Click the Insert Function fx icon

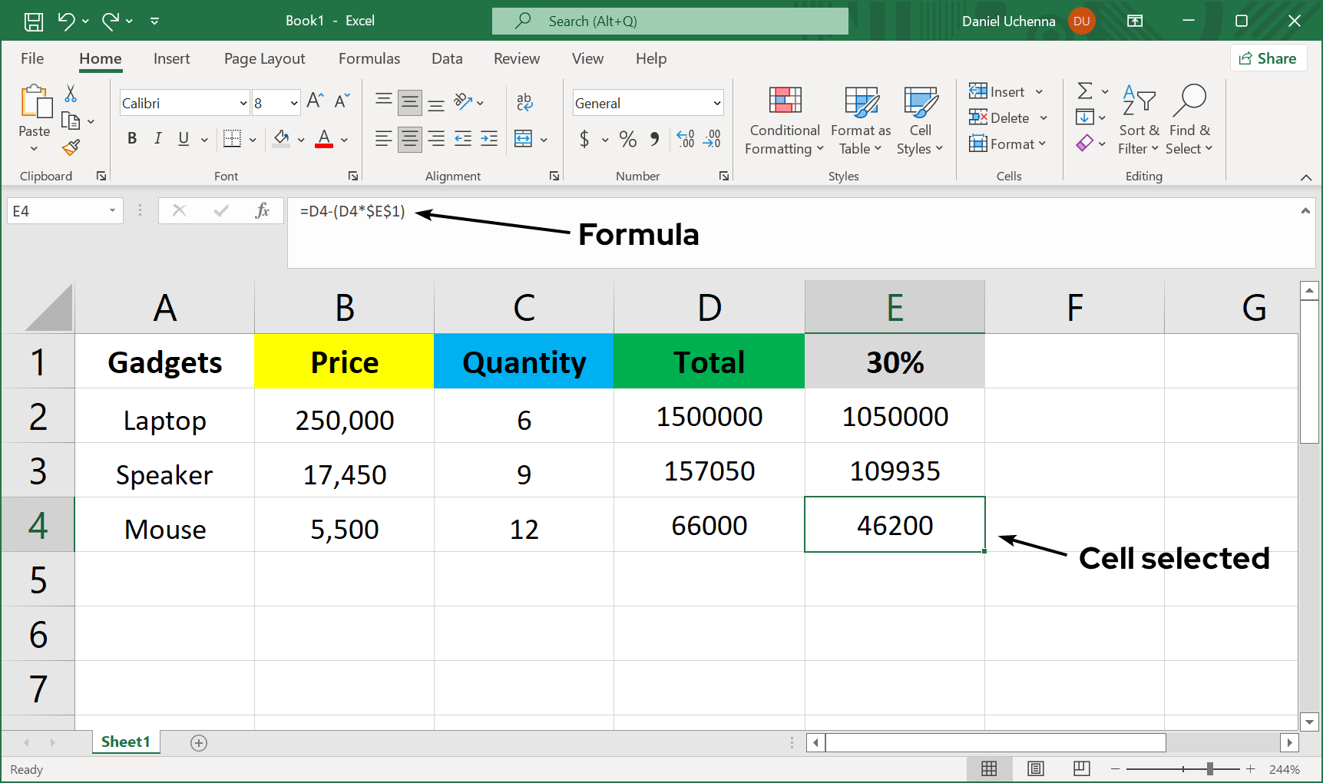pyautogui.click(x=262, y=211)
